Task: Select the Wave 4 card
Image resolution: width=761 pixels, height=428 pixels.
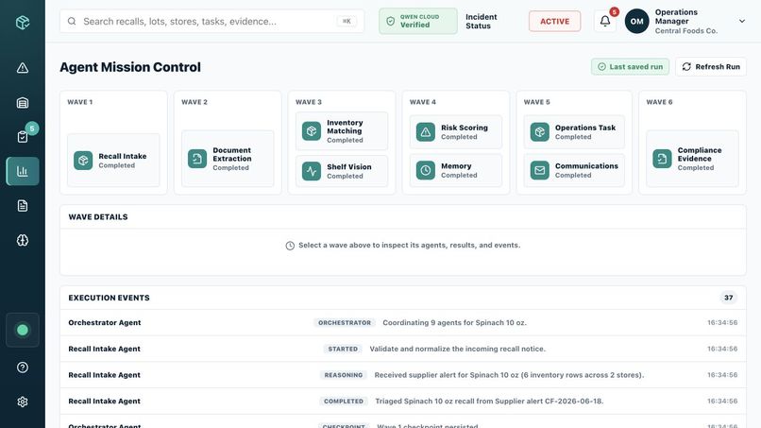Action: point(455,143)
